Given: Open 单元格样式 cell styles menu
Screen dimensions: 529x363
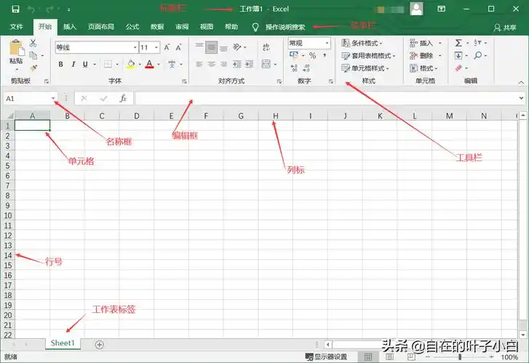Looking at the screenshot, I should pyautogui.click(x=365, y=68).
